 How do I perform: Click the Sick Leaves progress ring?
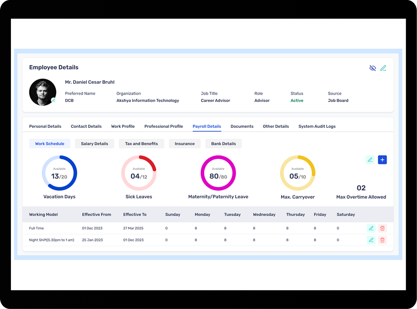[x=139, y=173]
